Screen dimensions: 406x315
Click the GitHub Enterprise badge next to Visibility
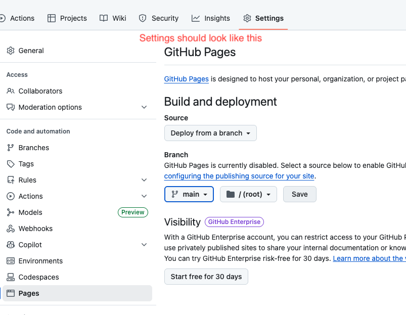[234, 222]
